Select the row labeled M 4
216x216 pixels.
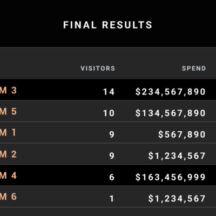[108, 175]
